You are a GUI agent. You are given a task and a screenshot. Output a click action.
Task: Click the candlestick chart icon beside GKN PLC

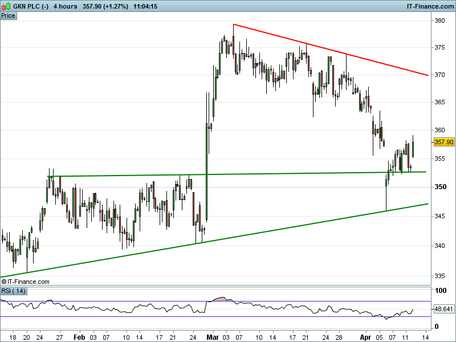pos(6,6)
